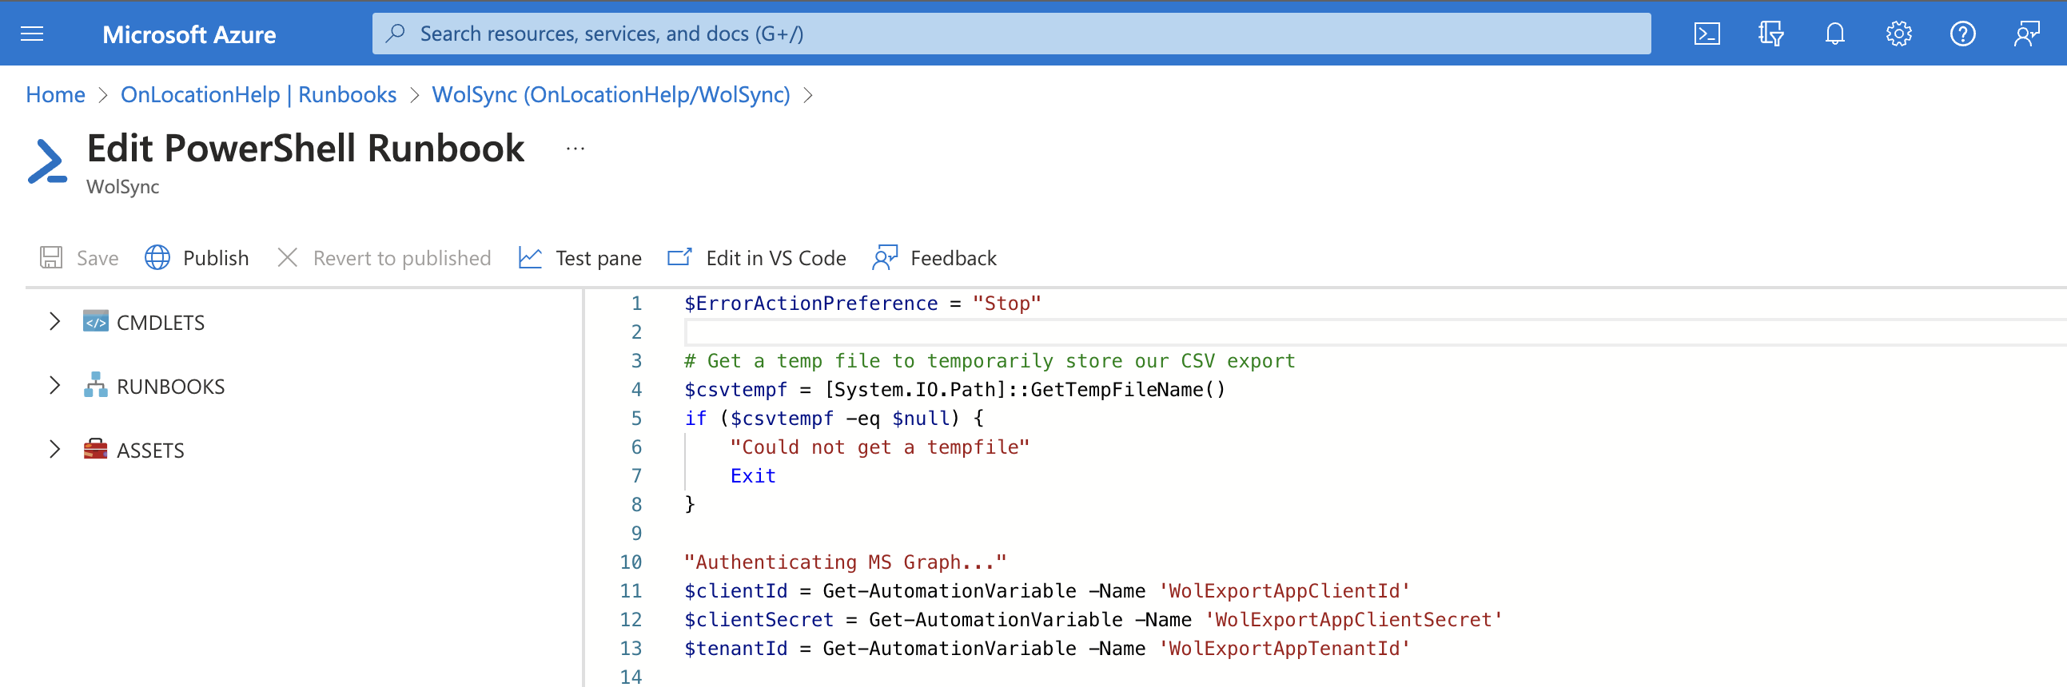Open OnLocationHelp | Runbooks breadcrumb

pos(258,94)
